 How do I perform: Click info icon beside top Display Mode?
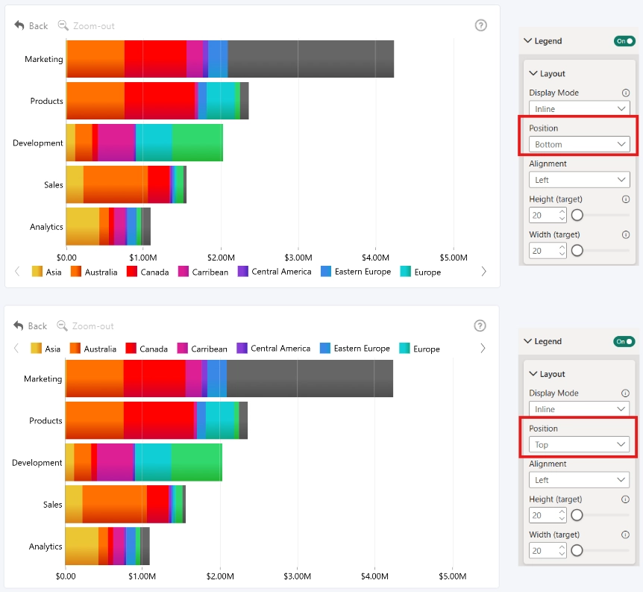point(625,93)
